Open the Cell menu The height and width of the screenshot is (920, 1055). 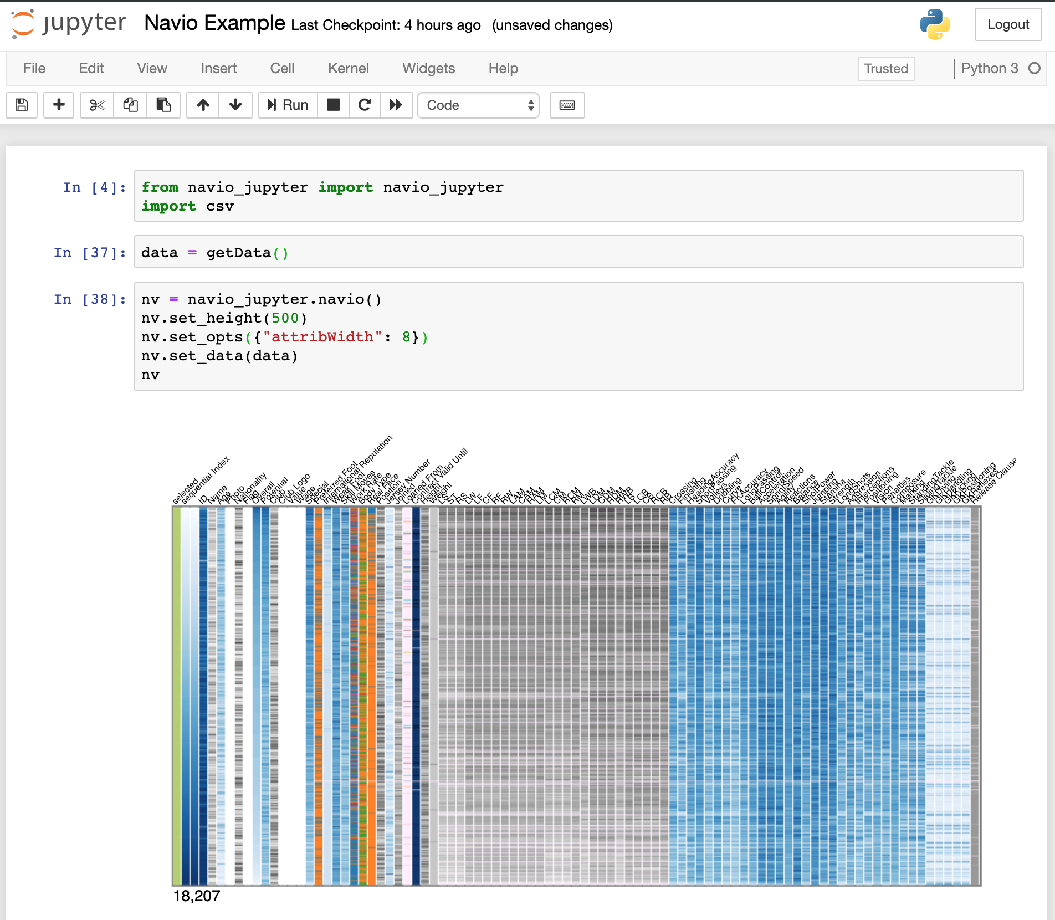tap(282, 68)
